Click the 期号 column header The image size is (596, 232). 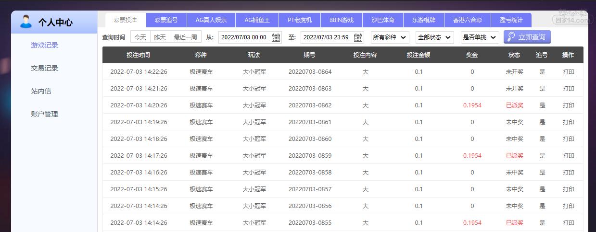[310, 55]
